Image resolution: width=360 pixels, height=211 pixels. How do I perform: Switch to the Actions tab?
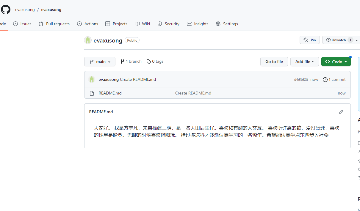click(x=87, y=24)
